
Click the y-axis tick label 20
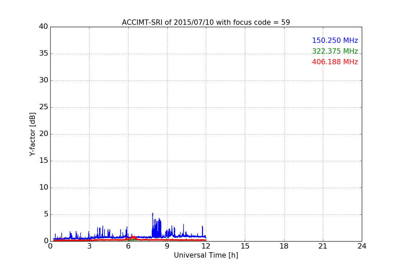coord(44,134)
